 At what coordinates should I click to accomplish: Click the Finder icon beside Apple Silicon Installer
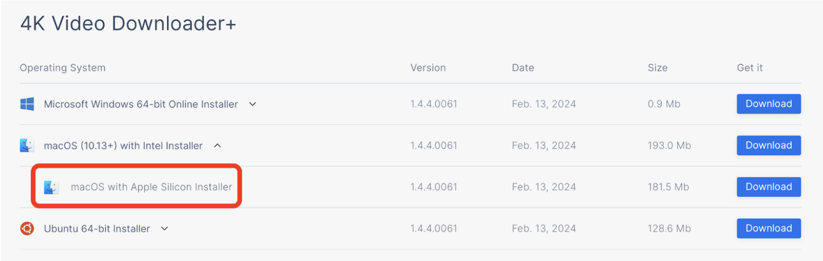click(52, 187)
